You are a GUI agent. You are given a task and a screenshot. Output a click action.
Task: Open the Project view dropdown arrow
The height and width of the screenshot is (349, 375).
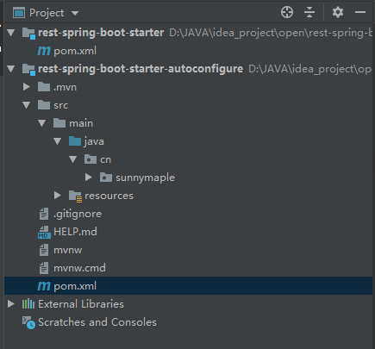click(x=75, y=13)
